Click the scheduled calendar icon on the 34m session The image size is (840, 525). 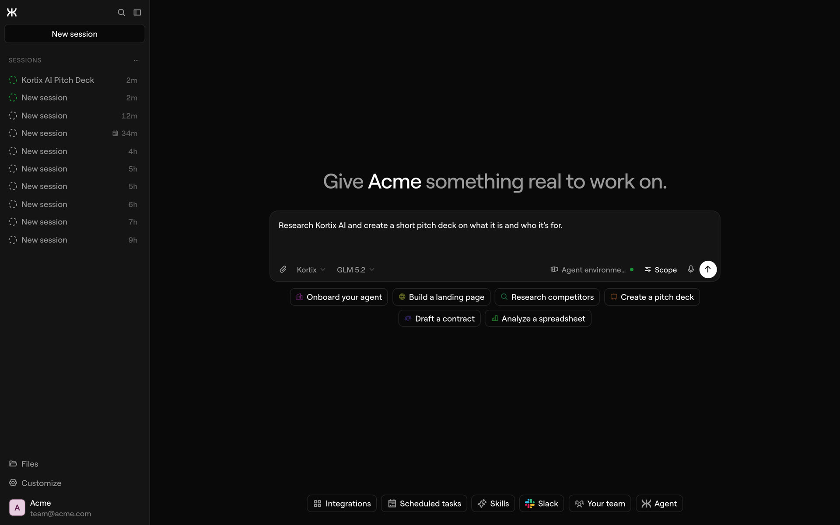coord(115,133)
